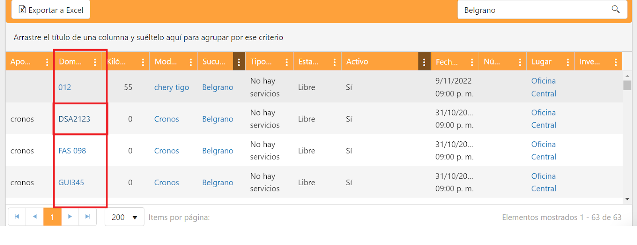Open column menu for Lugar header

(x=568, y=62)
